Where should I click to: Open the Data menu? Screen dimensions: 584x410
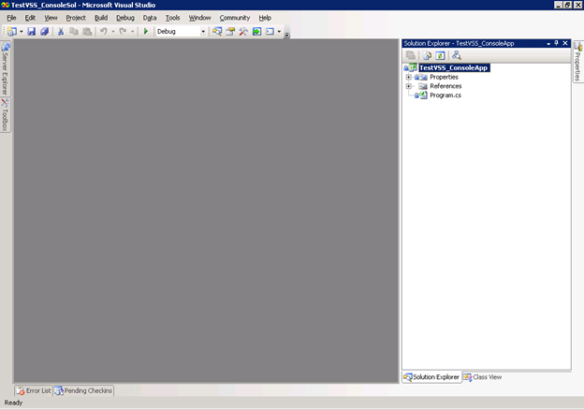point(150,18)
